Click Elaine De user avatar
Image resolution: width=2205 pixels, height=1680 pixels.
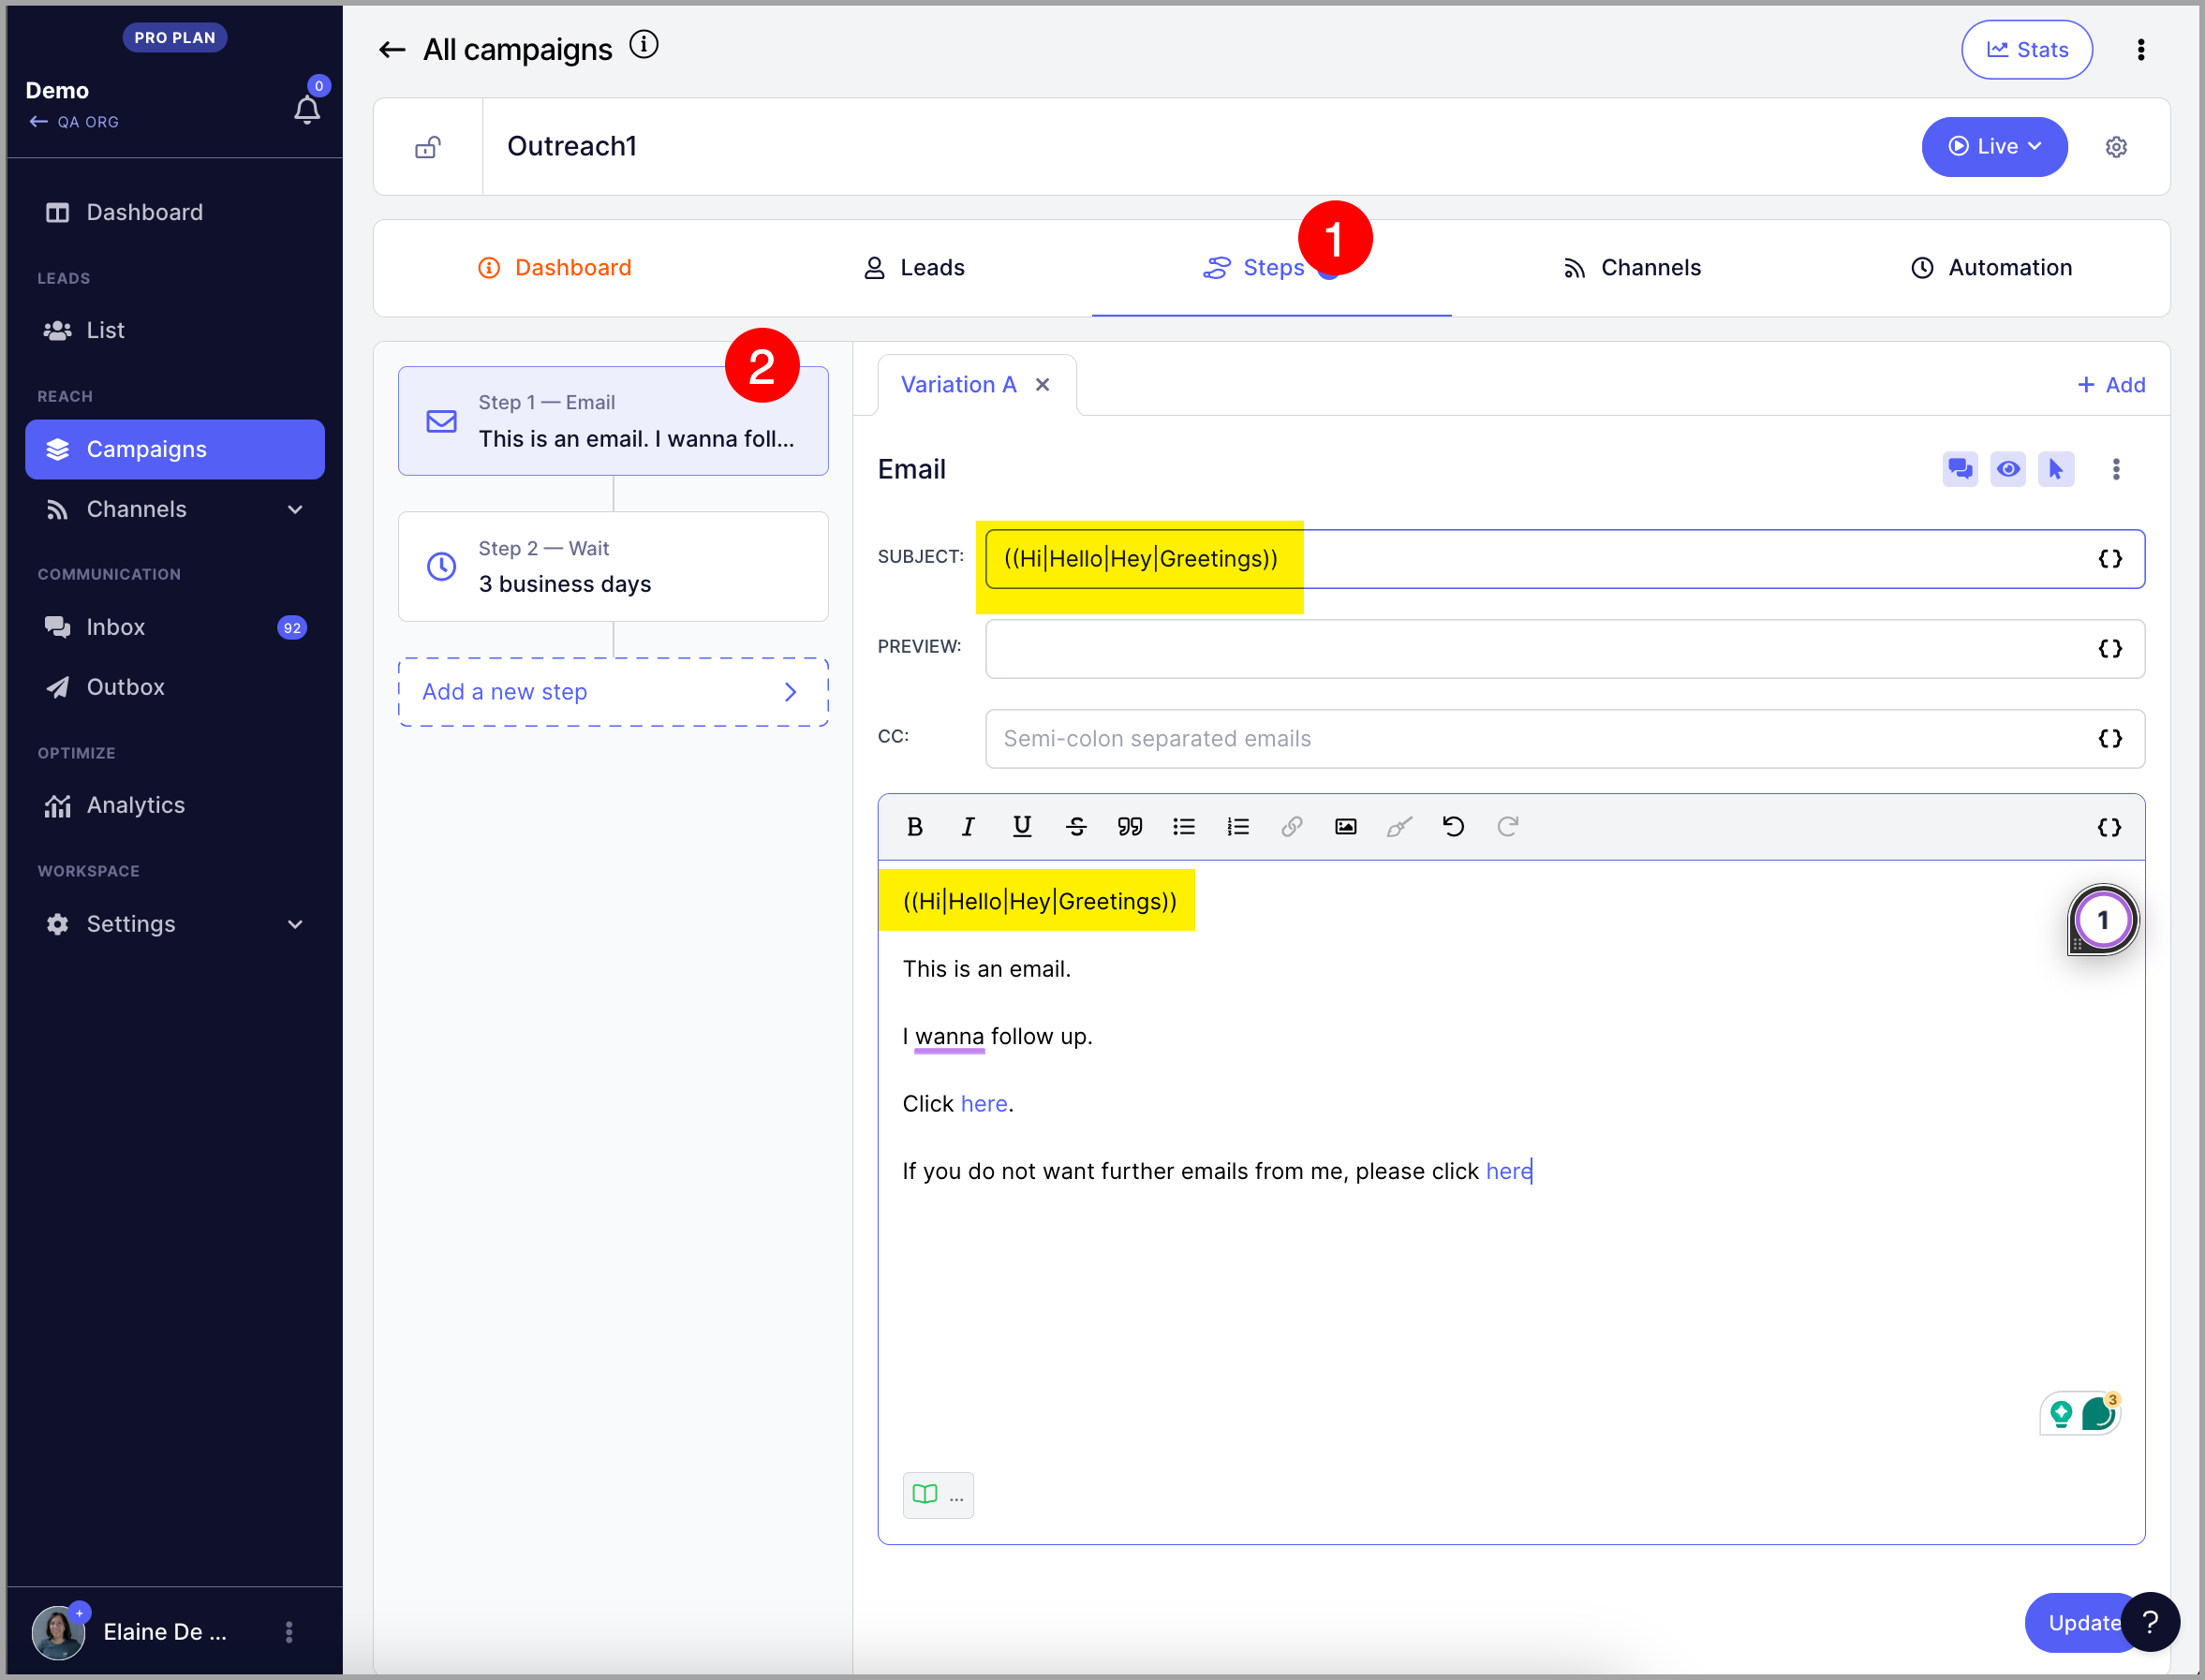(x=58, y=1631)
